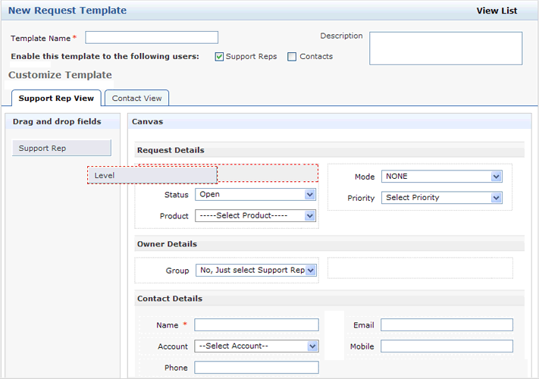Open the Select Product dropdown
This screenshot has height=379, width=539.
(255, 216)
